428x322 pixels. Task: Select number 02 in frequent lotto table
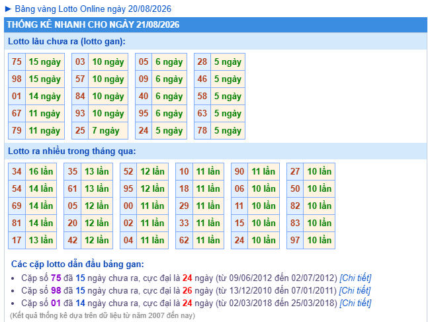pos(128,223)
